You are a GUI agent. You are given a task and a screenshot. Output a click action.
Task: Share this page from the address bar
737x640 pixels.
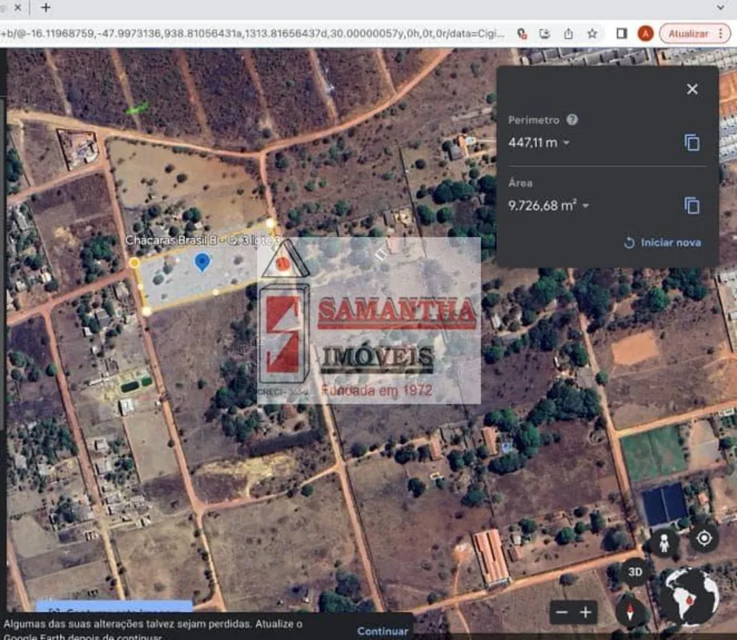point(568,34)
